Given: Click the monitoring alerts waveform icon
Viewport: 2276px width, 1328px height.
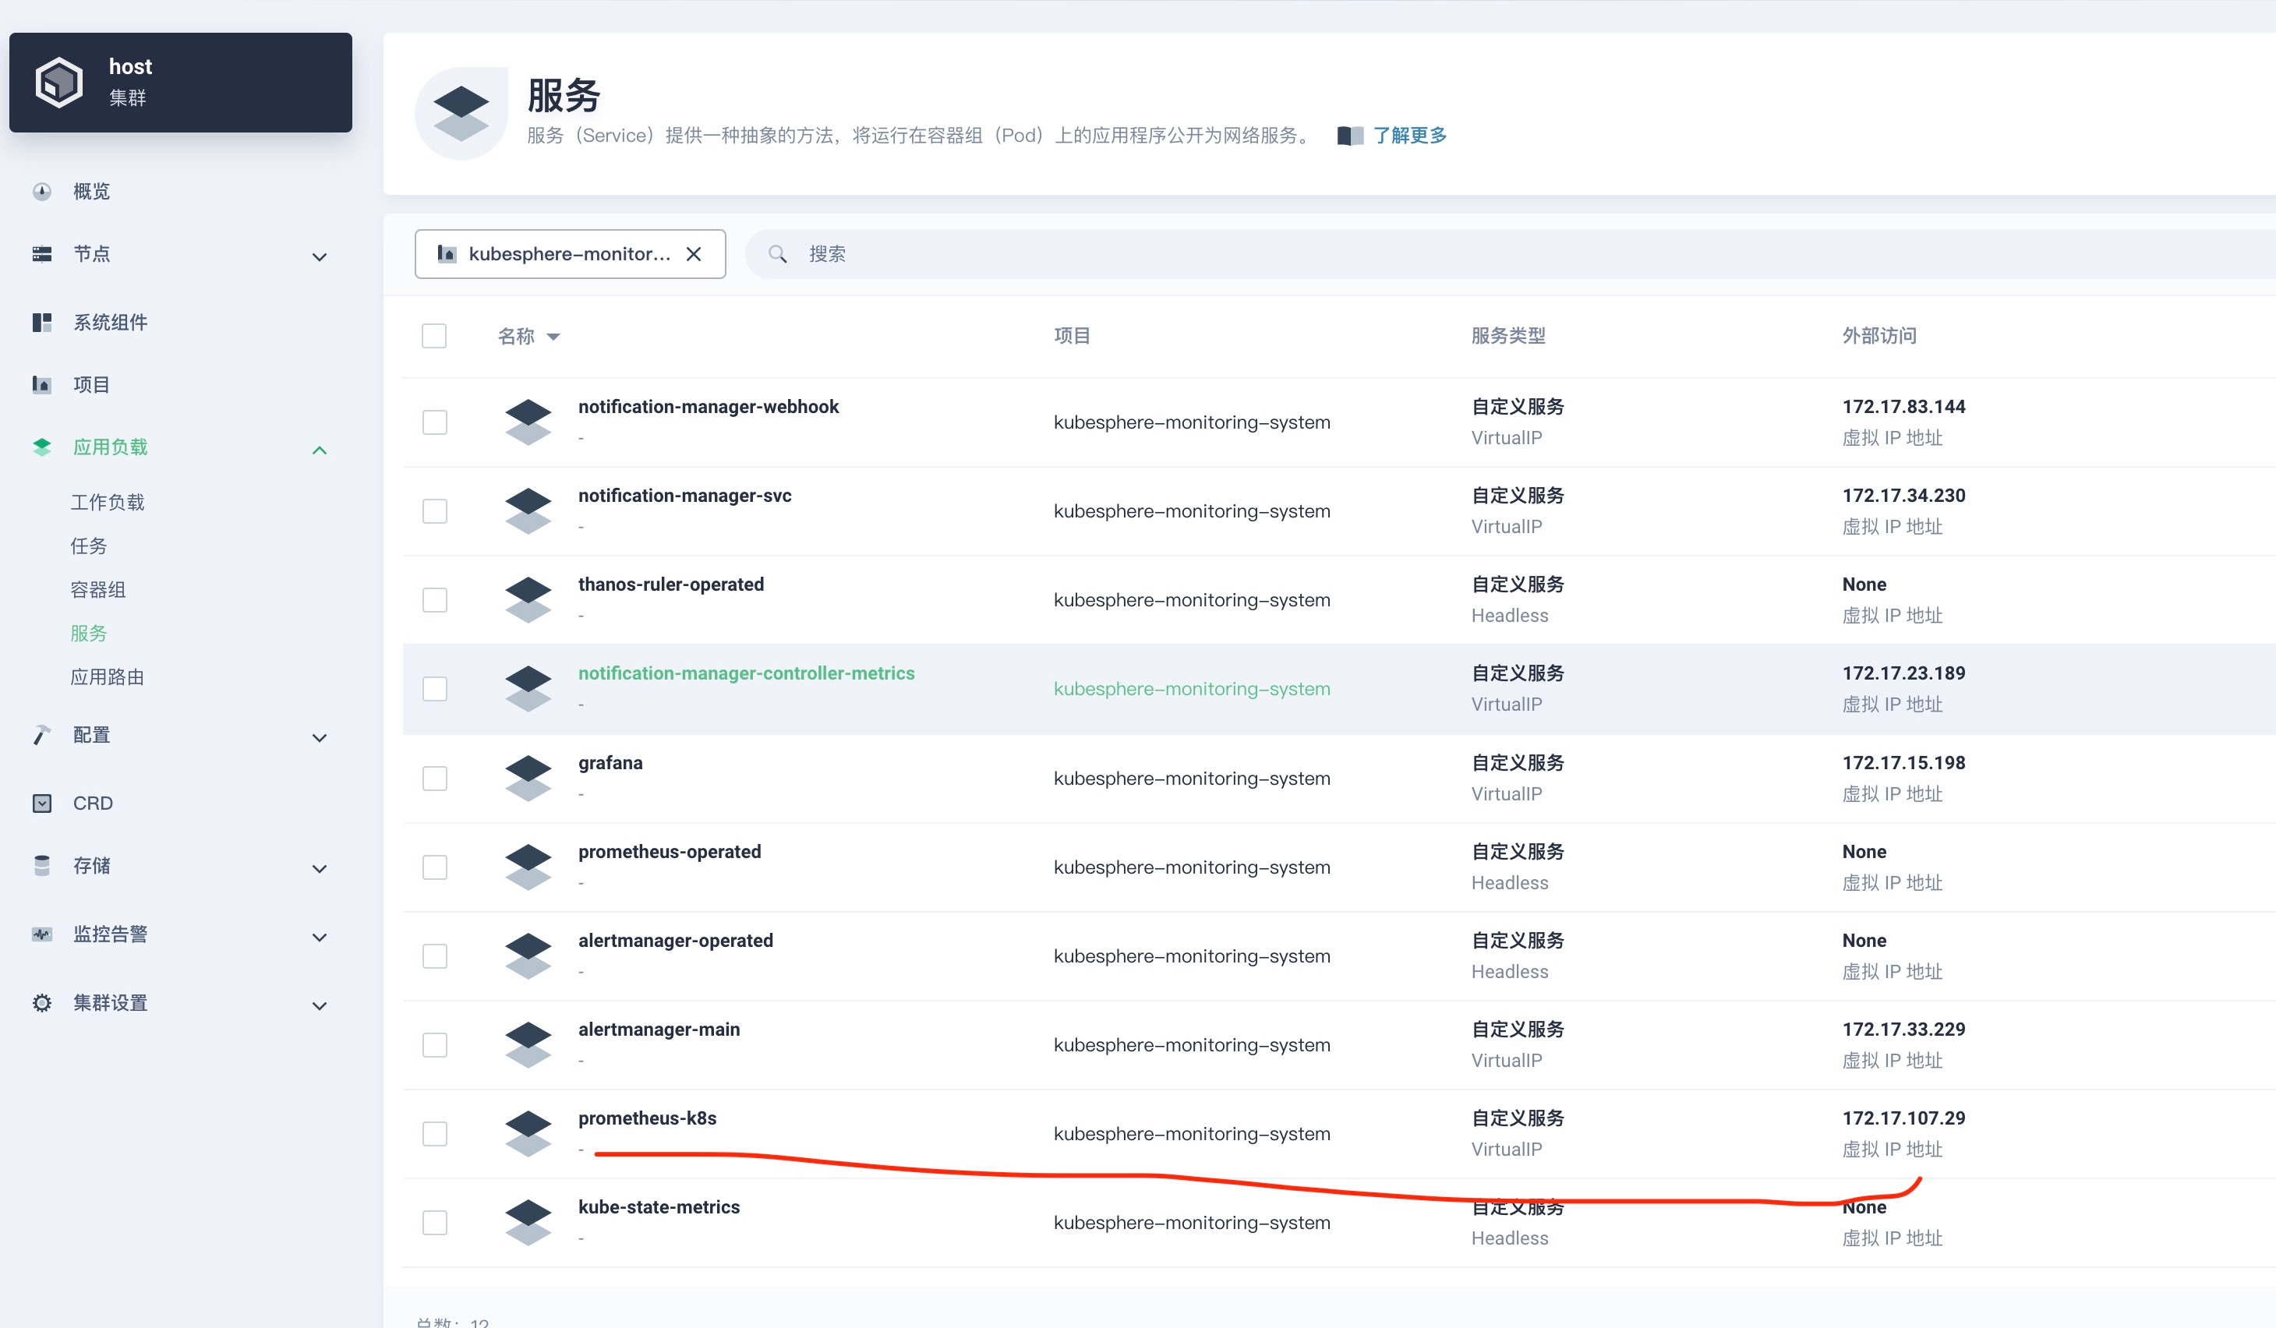Looking at the screenshot, I should 41,934.
